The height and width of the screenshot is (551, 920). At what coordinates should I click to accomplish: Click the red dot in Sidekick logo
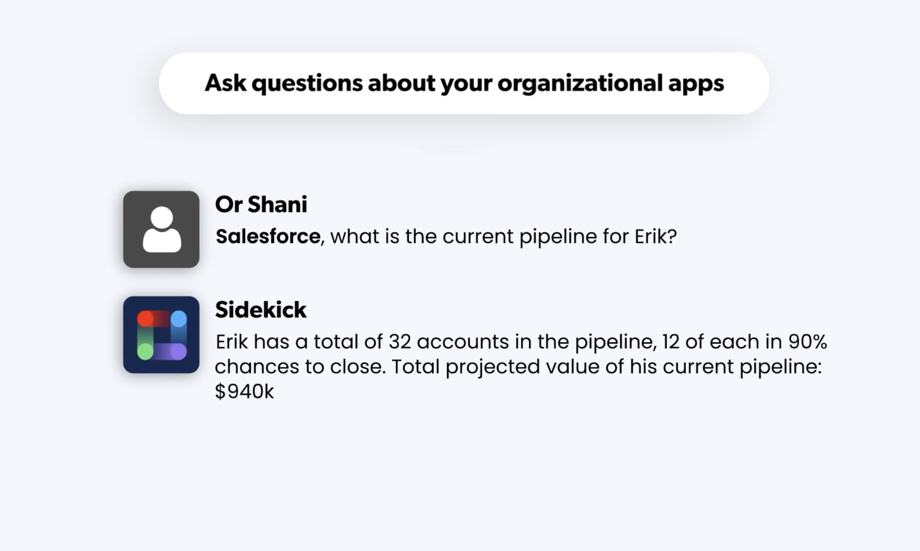click(145, 319)
